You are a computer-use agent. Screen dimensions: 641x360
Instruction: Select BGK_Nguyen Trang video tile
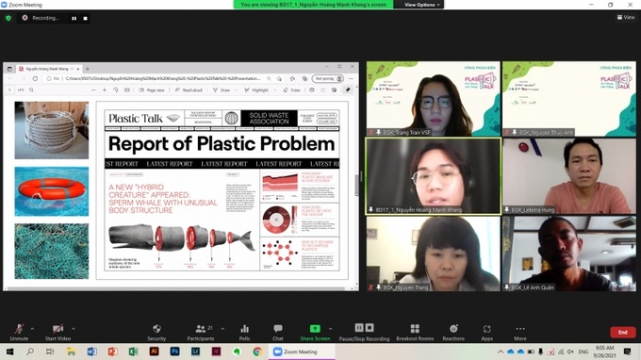[x=433, y=254]
